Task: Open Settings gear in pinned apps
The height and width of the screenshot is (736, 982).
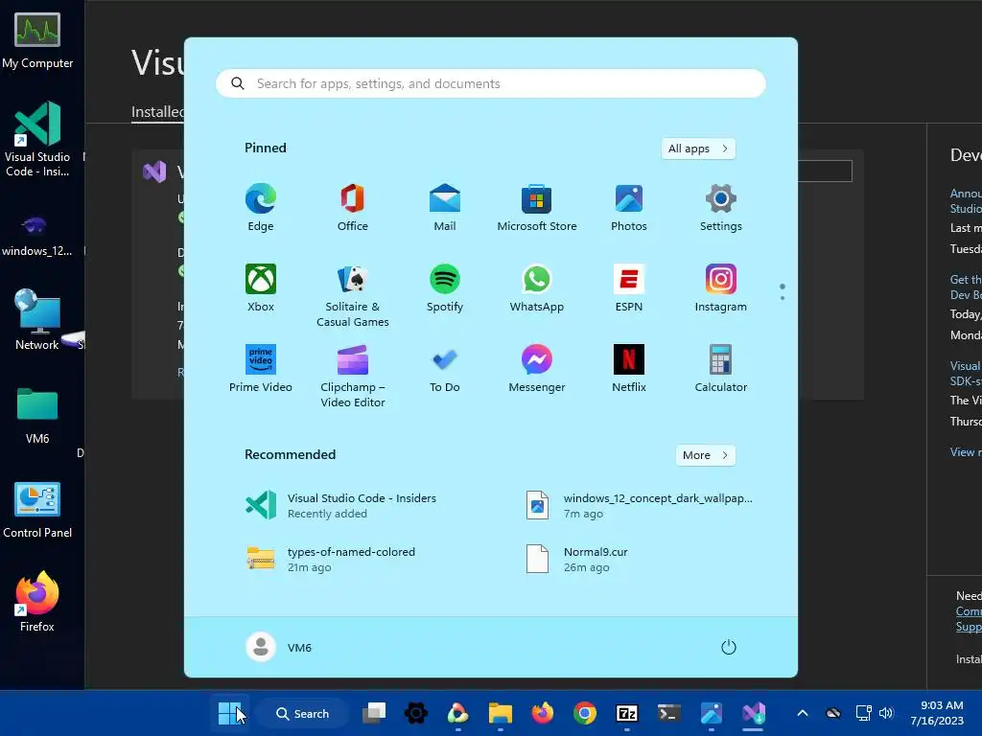Action: pyautogui.click(x=721, y=208)
